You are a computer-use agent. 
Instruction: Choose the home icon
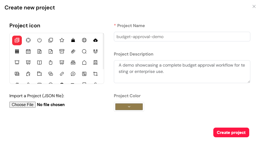coord(84,62)
